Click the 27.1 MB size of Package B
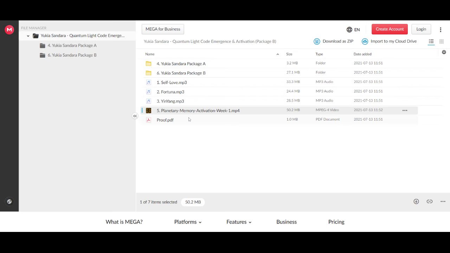 (293, 72)
